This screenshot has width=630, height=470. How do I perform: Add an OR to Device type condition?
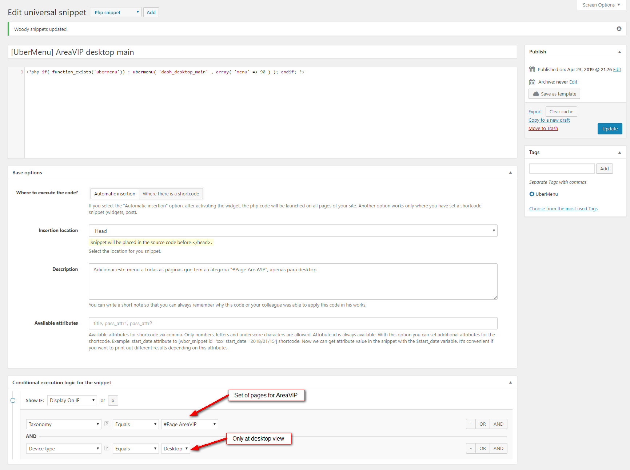pos(482,448)
